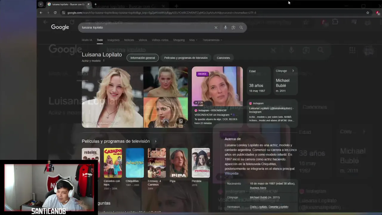Open the large Luisana Lopilato photo

pyautogui.click(x=113, y=97)
